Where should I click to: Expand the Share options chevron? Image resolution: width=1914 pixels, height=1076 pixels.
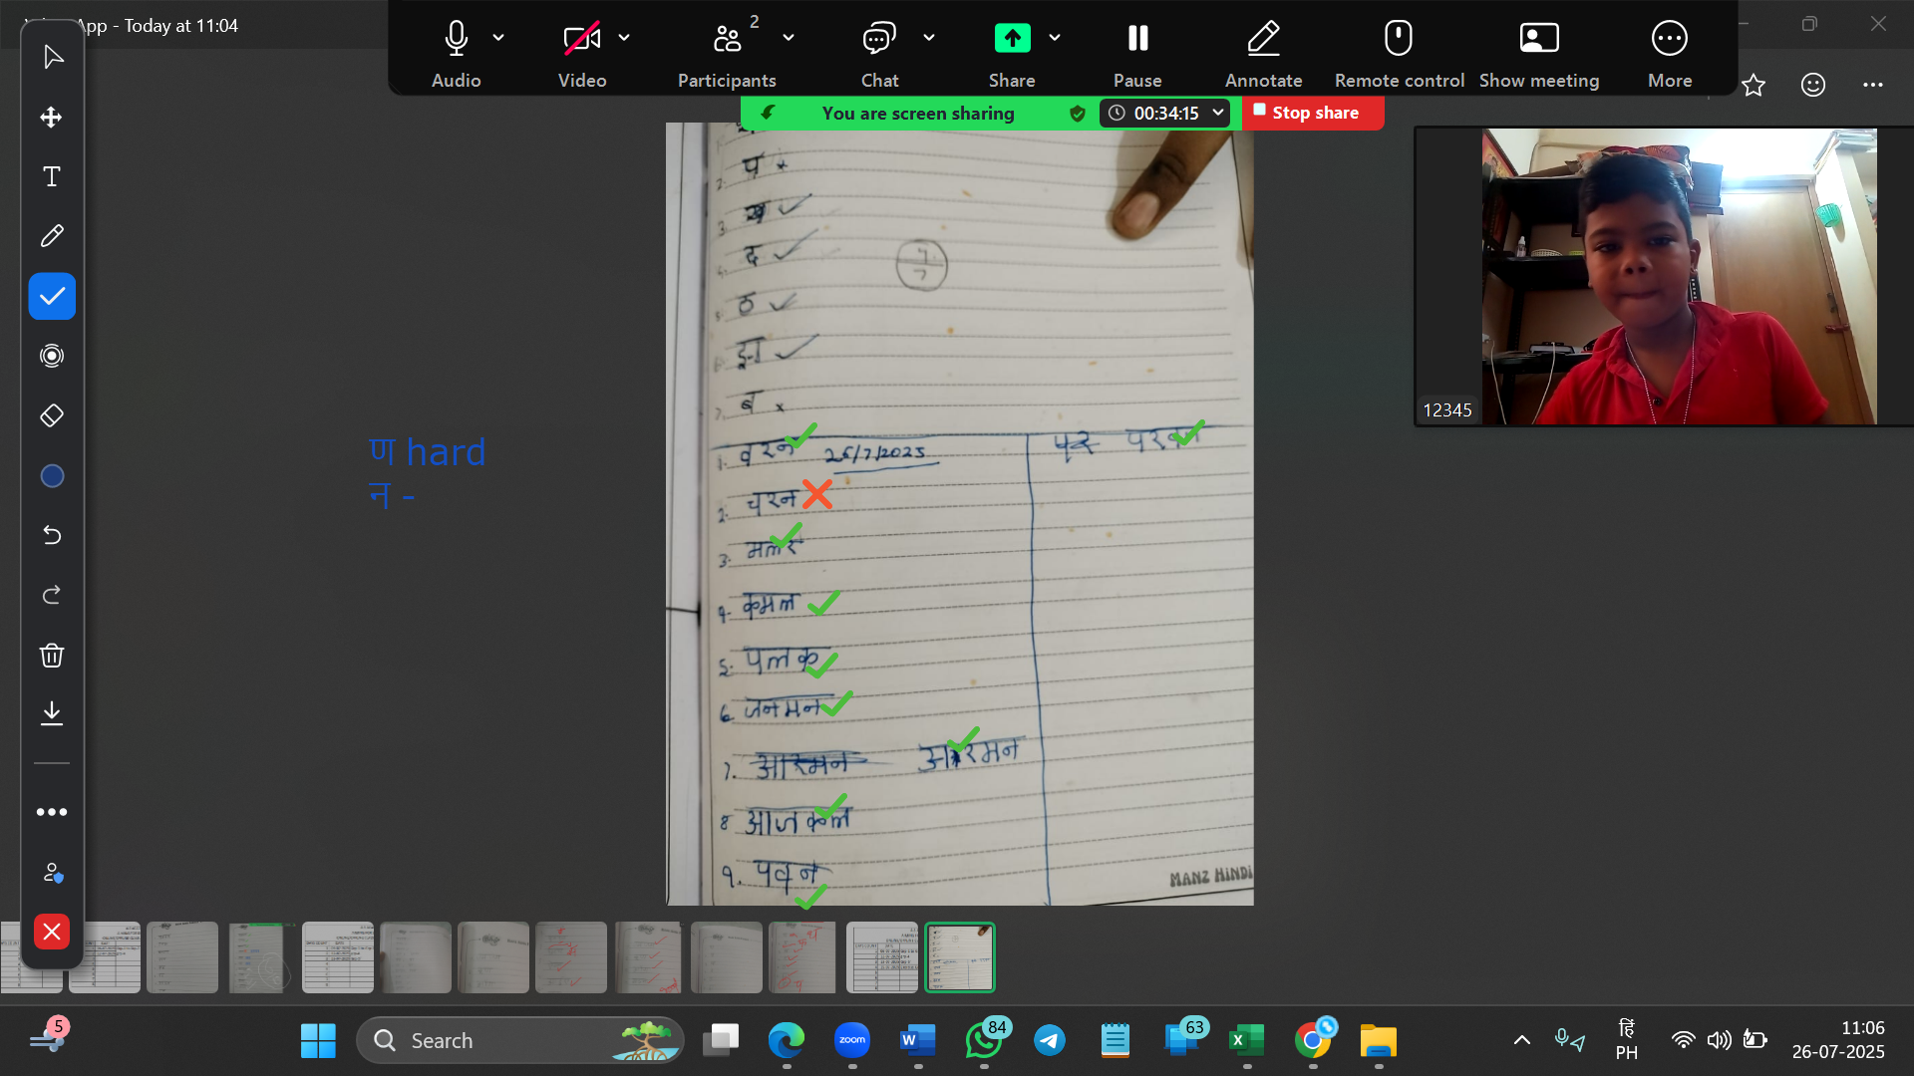click(1055, 38)
